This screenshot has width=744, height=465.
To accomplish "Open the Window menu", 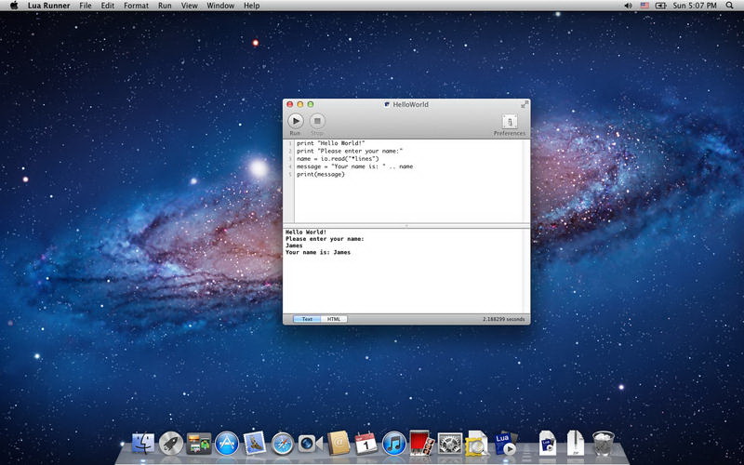I will click(220, 6).
